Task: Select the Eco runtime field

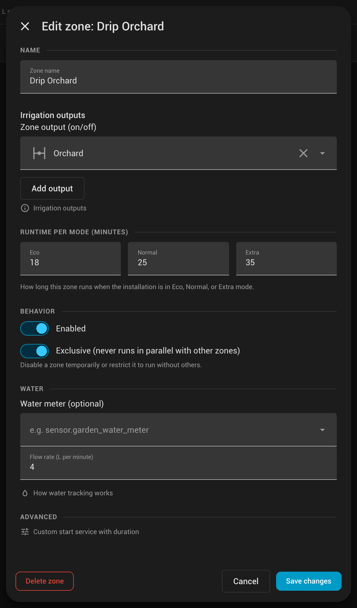Action: click(x=71, y=259)
